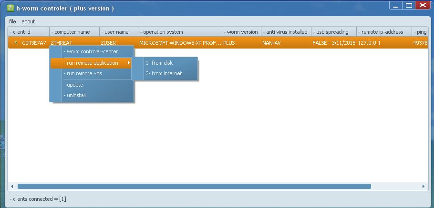The width and height of the screenshot is (434, 208).
Task: Click the small client icon beside C043E7A7
Action: [x=16, y=43]
